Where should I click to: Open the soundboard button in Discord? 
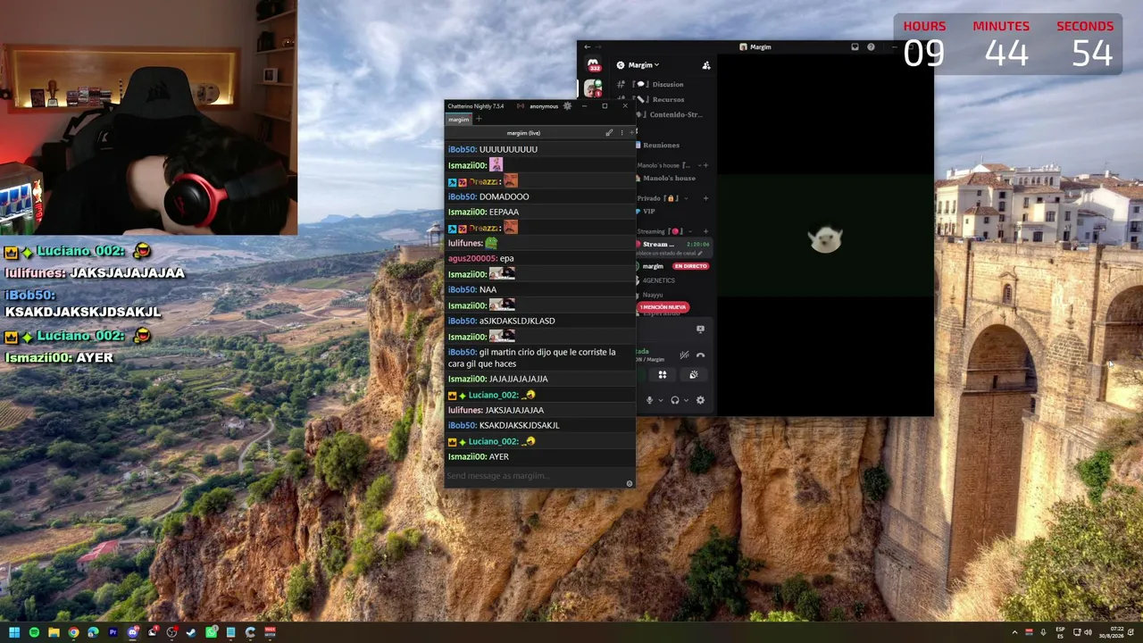click(x=693, y=375)
